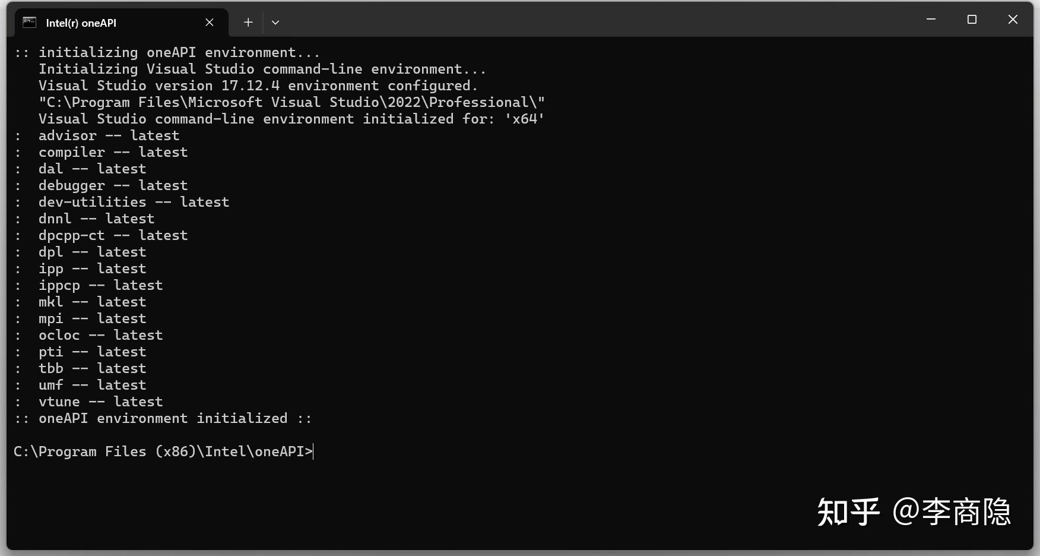The image size is (1040, 556).
Task: Select the line reading advisor -- latest
Action: pyautogui.click(x=109, y=135)
